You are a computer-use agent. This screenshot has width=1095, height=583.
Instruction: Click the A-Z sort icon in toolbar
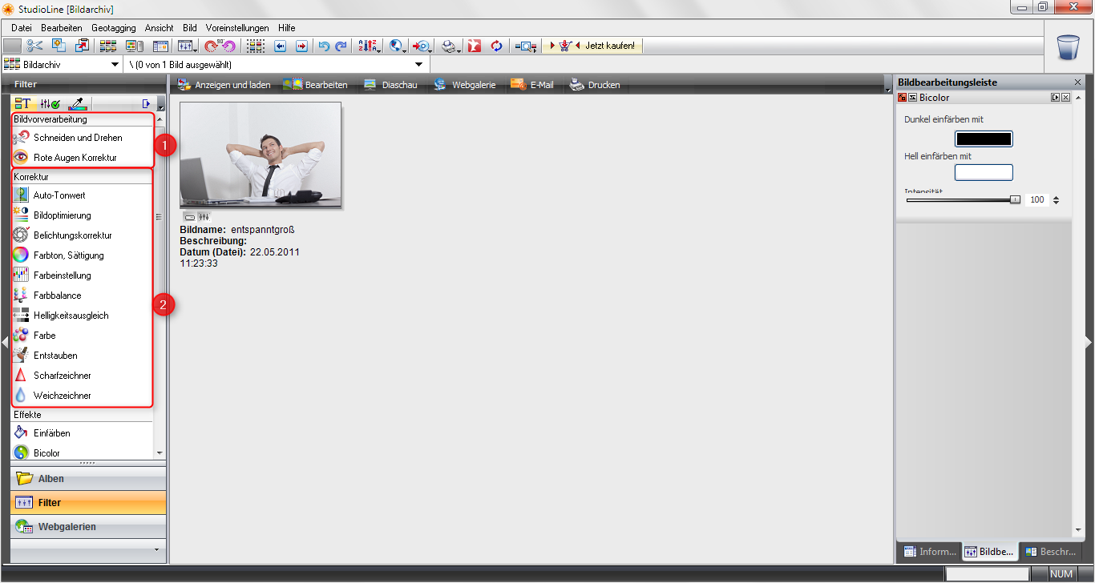point(367,46)
